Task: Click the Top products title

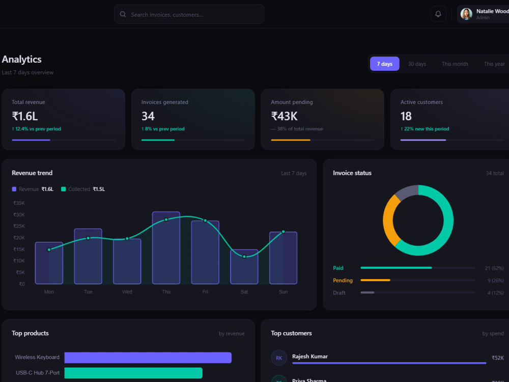Action: 30,333
